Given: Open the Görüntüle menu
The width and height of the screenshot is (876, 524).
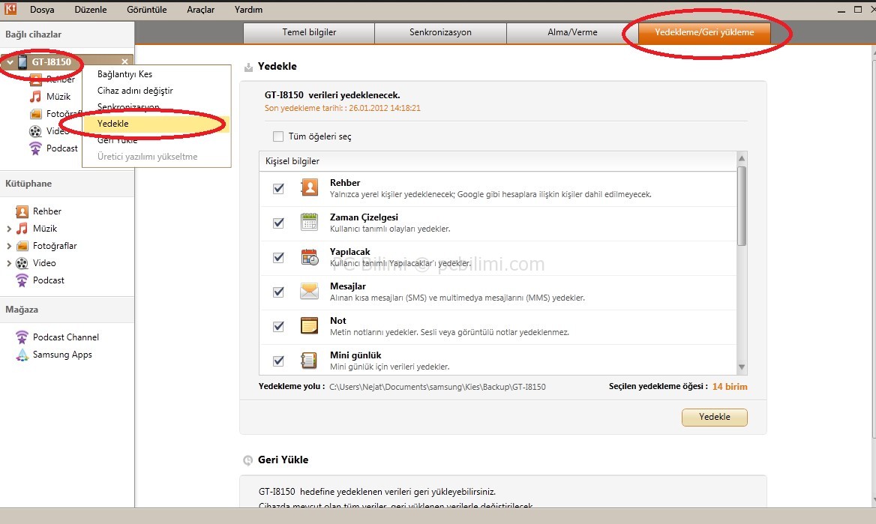Looking at the screenshot, I should tap(147, 10).
